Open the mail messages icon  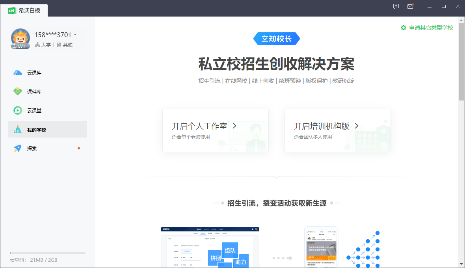411,7
